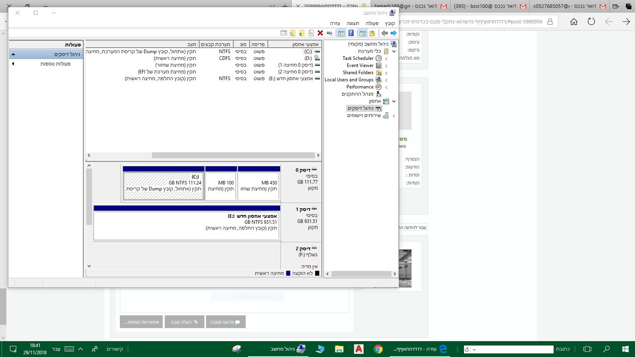
Task: Toggle the show/hide console tree toolbar icon
Action: click(x=362, y=33)
